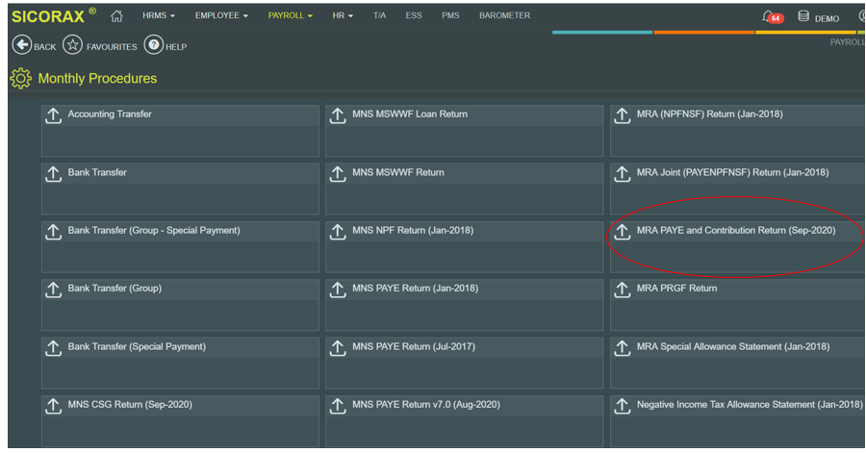Open MNS PAYE Return (Jul-2017) text
This screenshot has width=866, height=453.
click(414, 346)
